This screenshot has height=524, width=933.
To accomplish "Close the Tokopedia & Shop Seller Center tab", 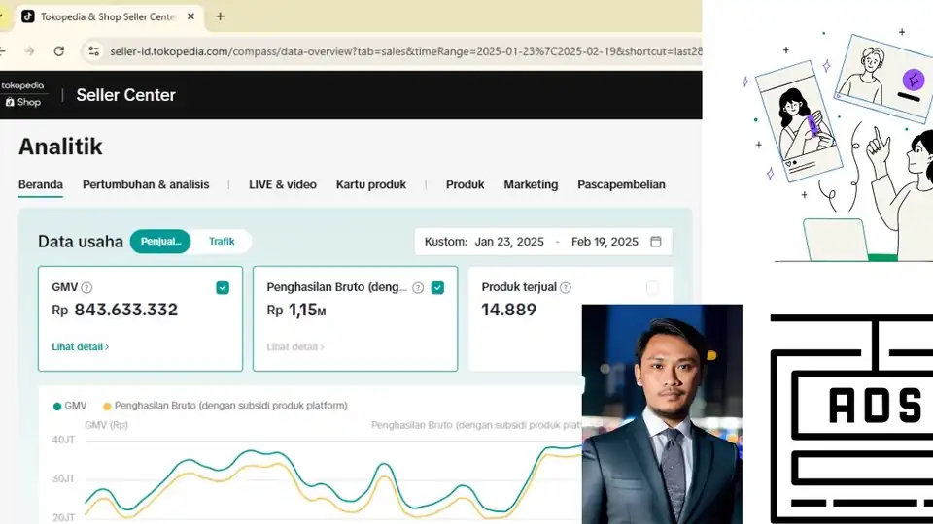I will 190,16.
